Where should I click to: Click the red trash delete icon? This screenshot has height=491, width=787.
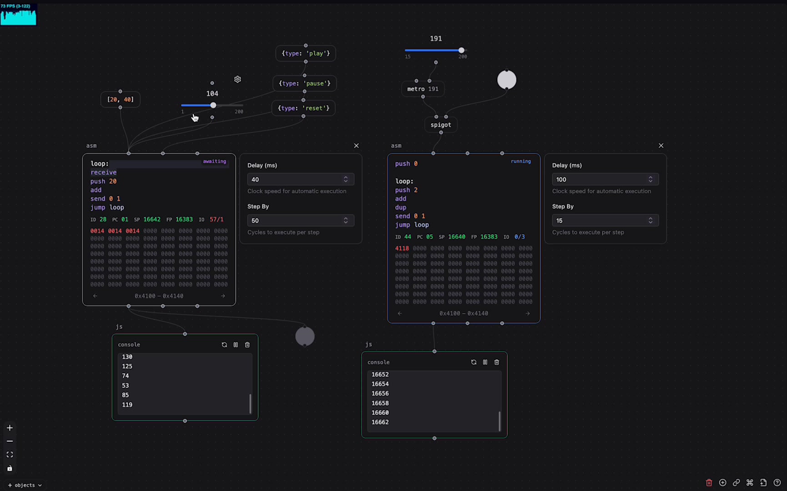709,483
